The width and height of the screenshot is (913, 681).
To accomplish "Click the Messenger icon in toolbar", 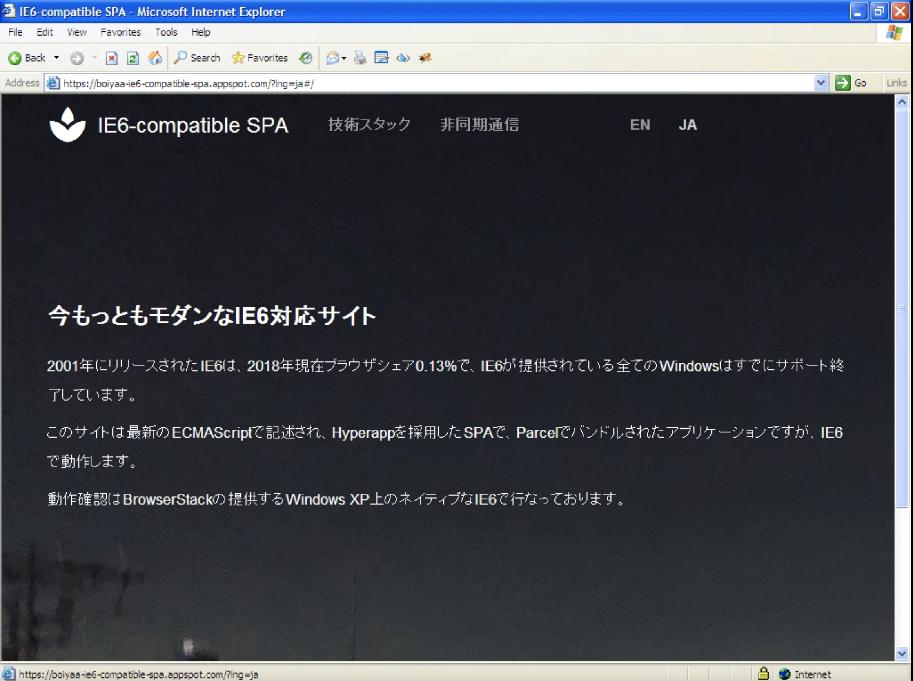I will [425, 58].
